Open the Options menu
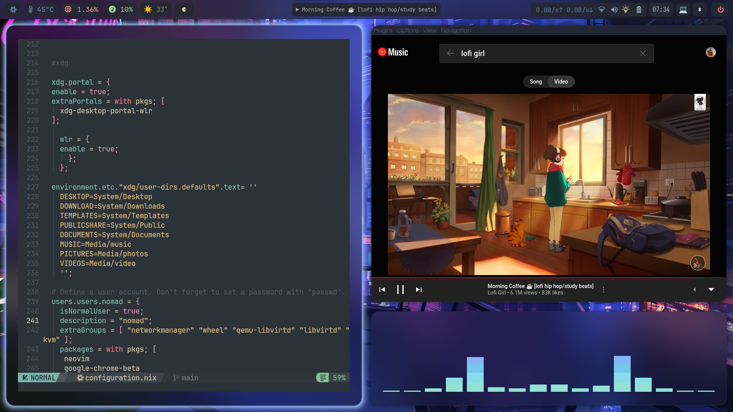This screenshot has height=412, width=733. pos(407,31)
